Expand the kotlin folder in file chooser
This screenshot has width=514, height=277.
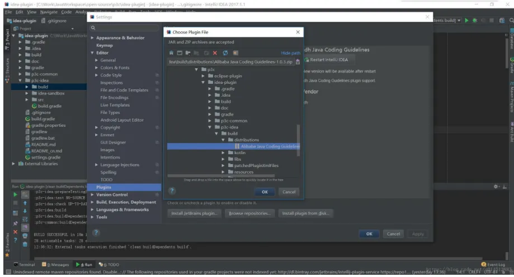tap(223, 152)
